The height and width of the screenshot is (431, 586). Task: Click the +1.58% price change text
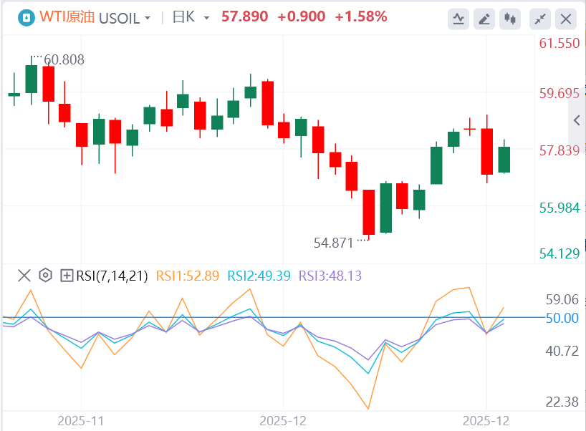click(x=361, y=16)
